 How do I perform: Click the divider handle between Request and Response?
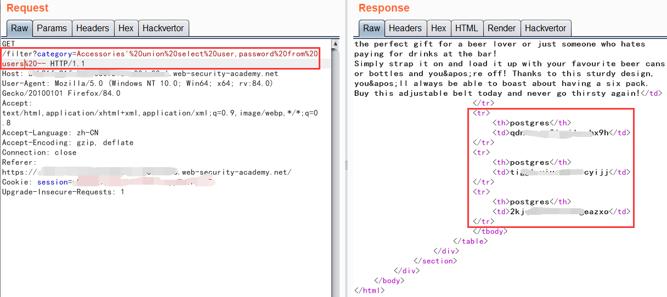(346, 164)
